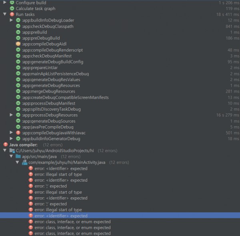Expand the Configure build node
The height and width of the screenshot is (236, 240).
5,2
